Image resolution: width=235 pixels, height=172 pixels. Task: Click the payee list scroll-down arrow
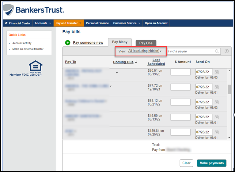click(x=229, y=138)
